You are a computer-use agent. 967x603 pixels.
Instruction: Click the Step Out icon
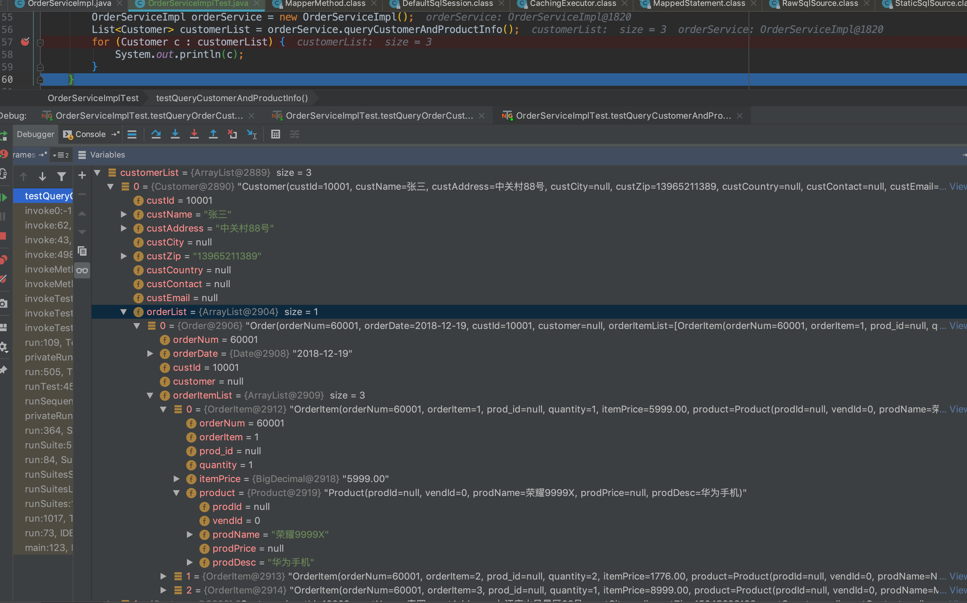(213, 134)
